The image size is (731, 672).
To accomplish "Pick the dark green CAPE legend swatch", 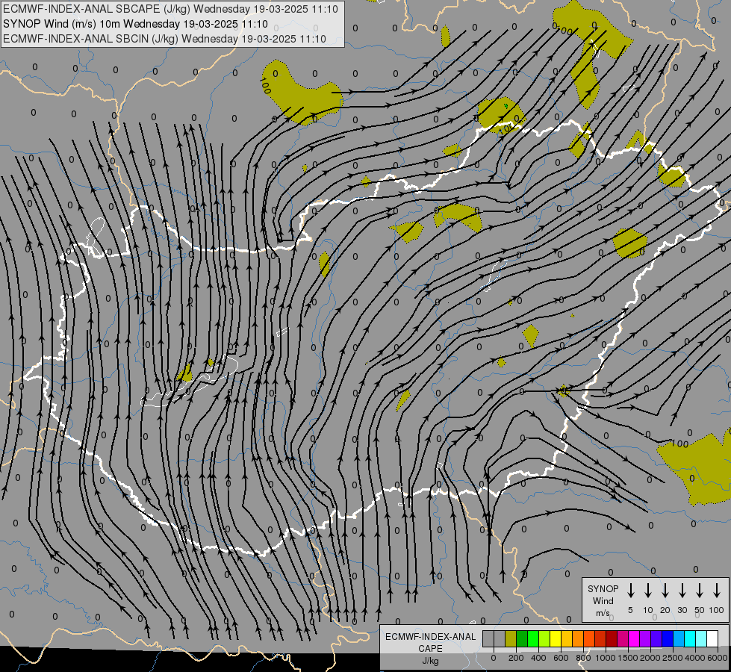I will coord(522,638).
